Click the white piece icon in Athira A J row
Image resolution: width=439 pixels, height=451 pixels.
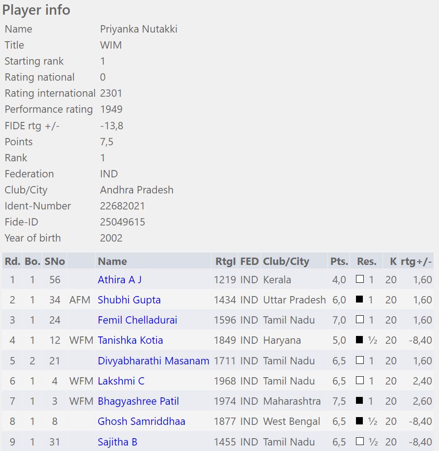tap(360, 279)
